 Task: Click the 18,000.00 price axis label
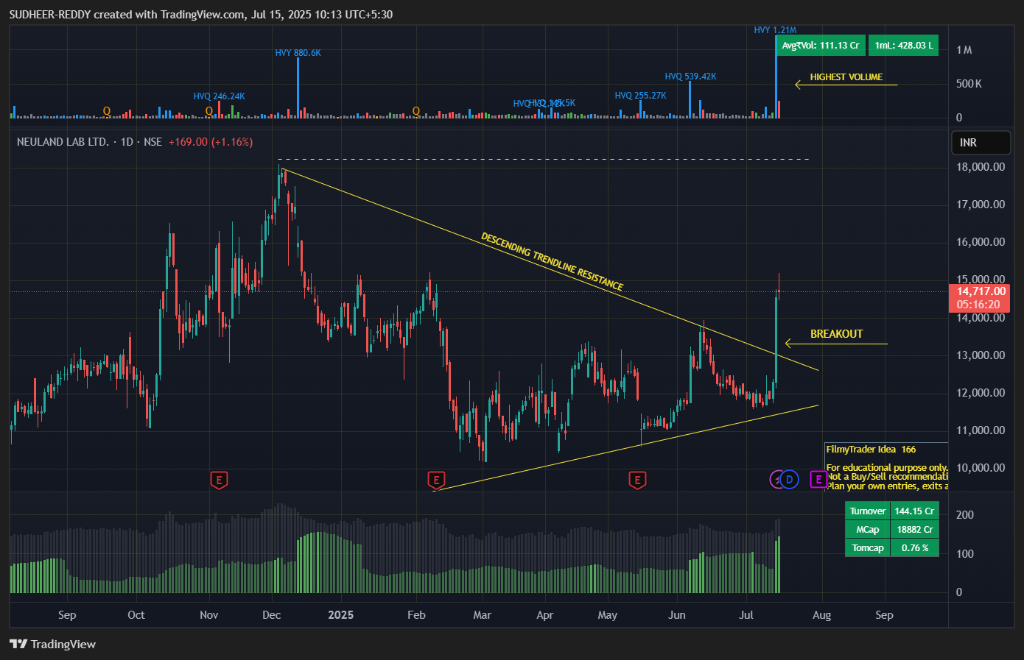[x=981, y=167]
